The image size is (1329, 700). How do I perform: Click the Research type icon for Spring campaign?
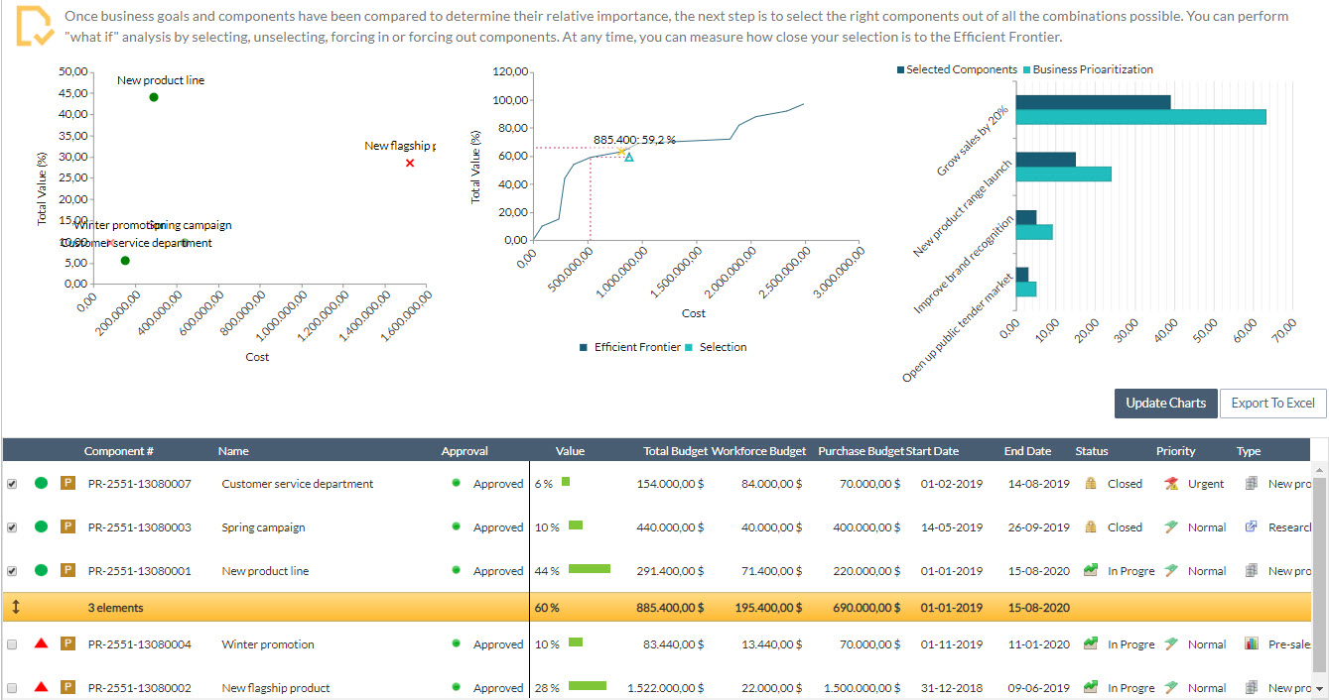point(1251,527)
